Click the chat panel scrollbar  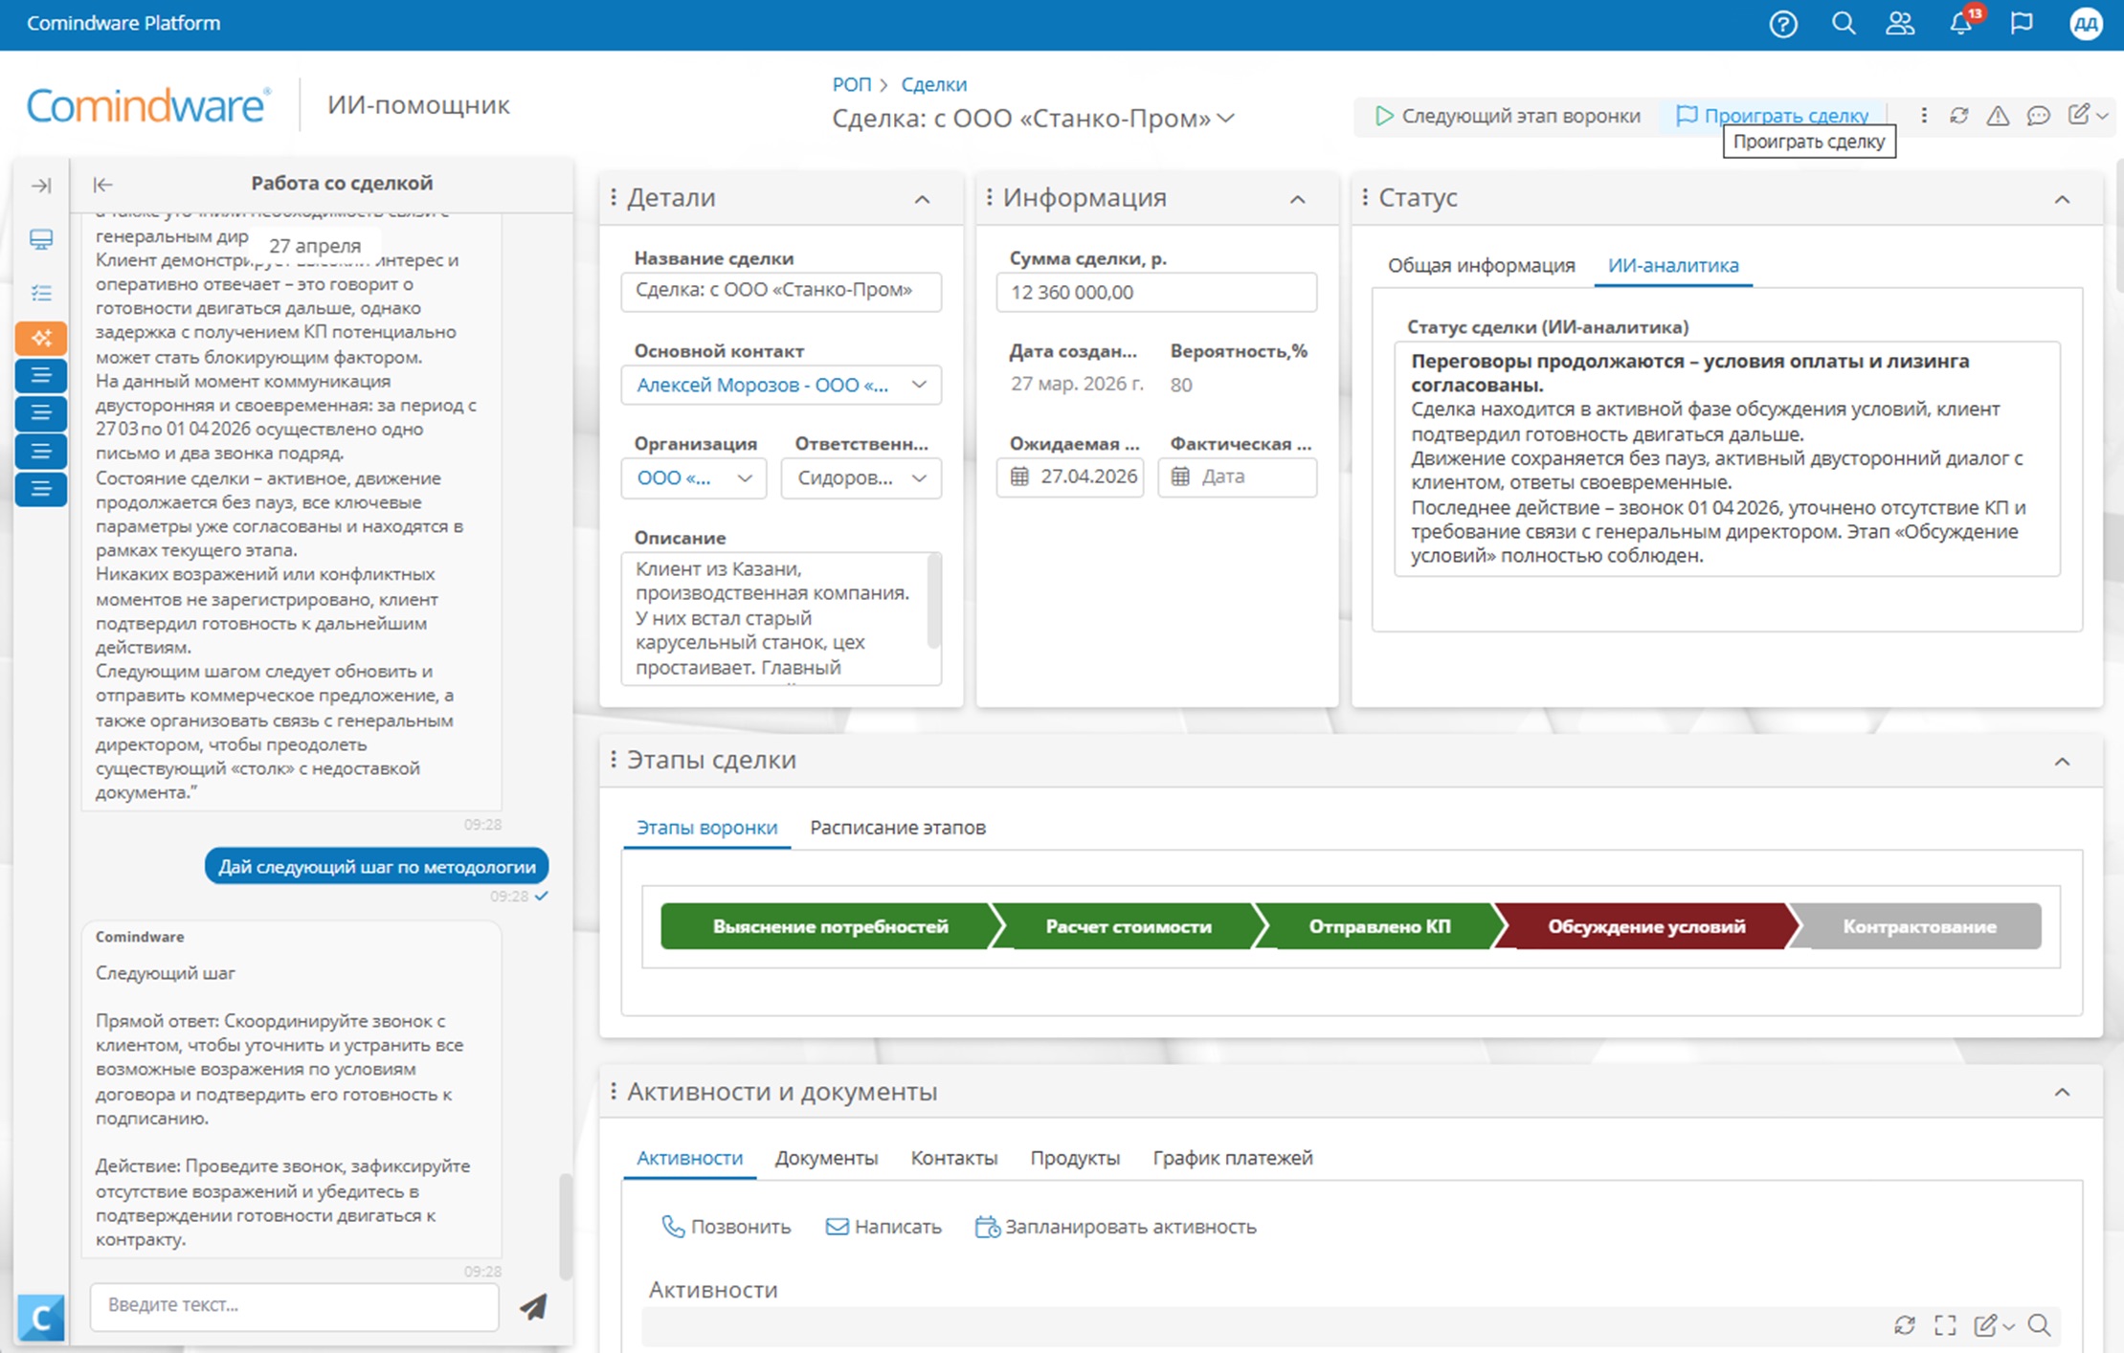(x=565, y=1227)
